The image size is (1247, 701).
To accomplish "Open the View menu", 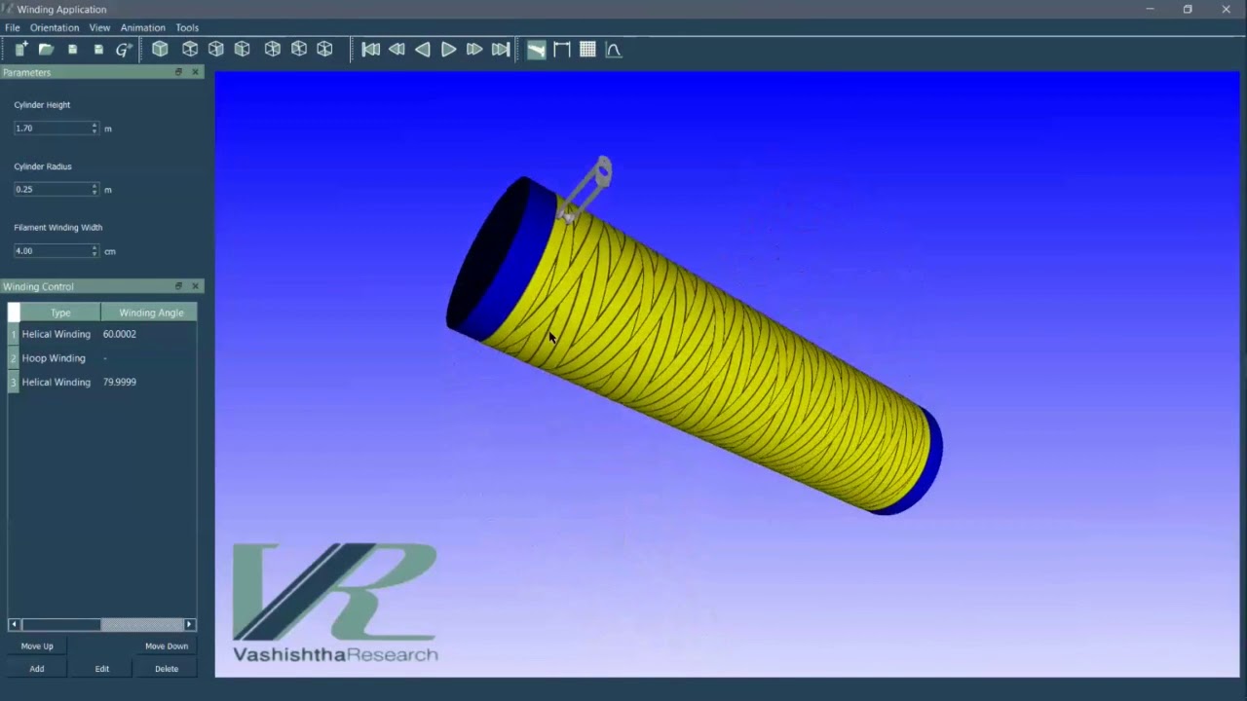I will (x=99, y=27).
